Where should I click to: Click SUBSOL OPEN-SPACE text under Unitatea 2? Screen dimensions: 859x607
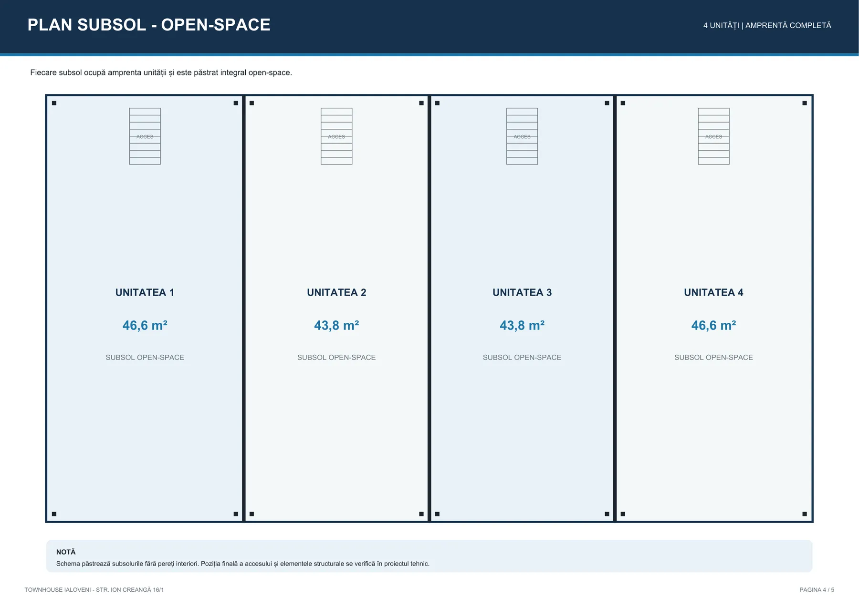coord(336,357)
